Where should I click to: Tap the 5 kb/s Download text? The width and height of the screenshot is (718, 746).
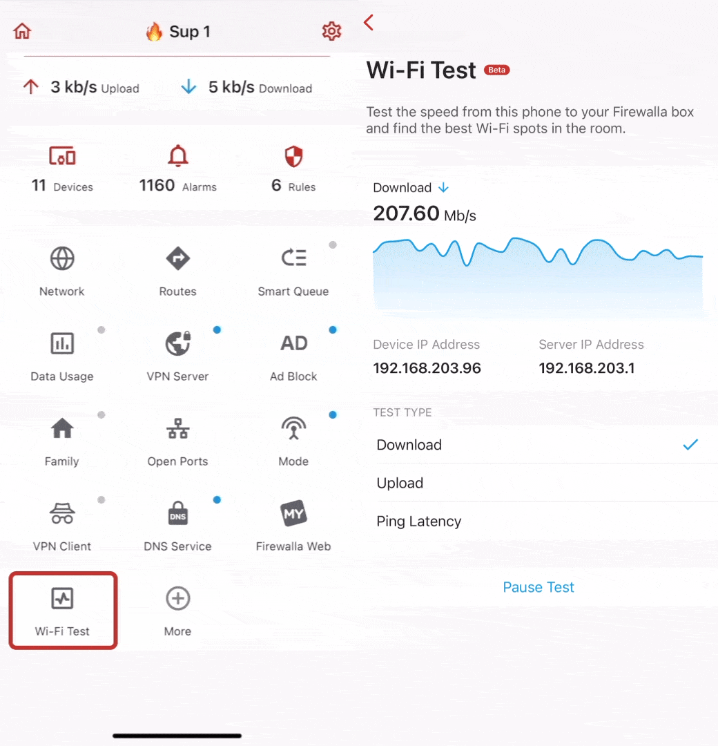[x=260, y=87]
